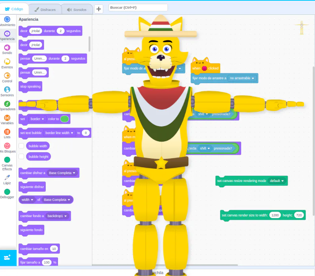Open Base Completa dropdown in cambiar disfraz block
This screenshot has height=276, width=315.
[62, 173]
